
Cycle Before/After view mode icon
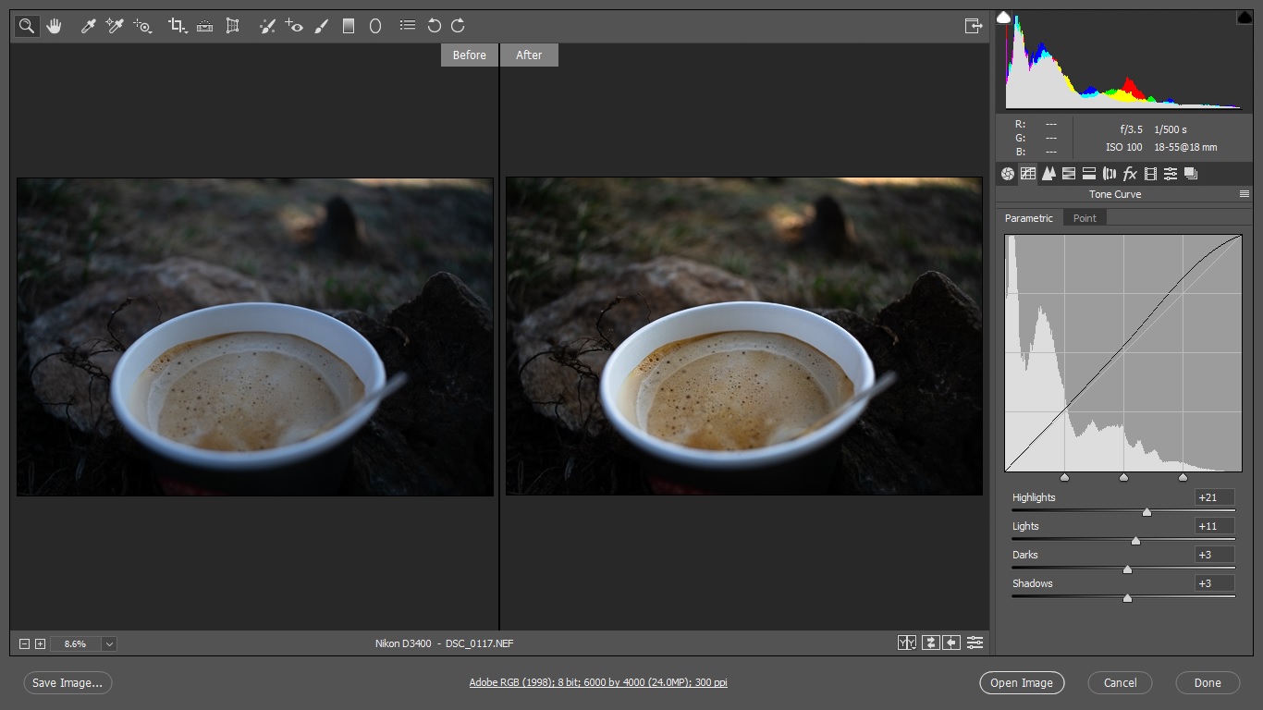coord(907,643)
